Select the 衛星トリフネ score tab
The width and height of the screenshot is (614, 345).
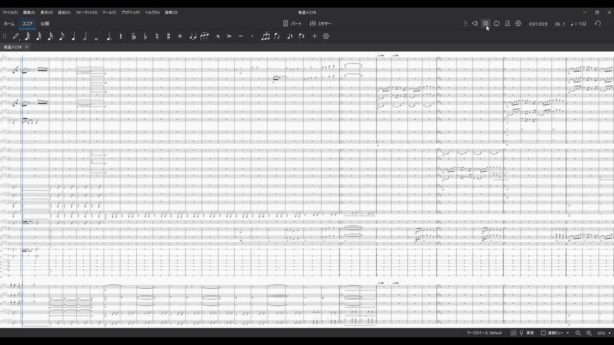(13, 47)
